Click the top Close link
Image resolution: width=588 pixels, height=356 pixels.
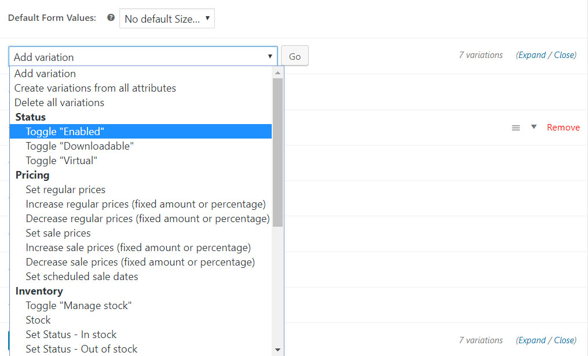[564, 55]
